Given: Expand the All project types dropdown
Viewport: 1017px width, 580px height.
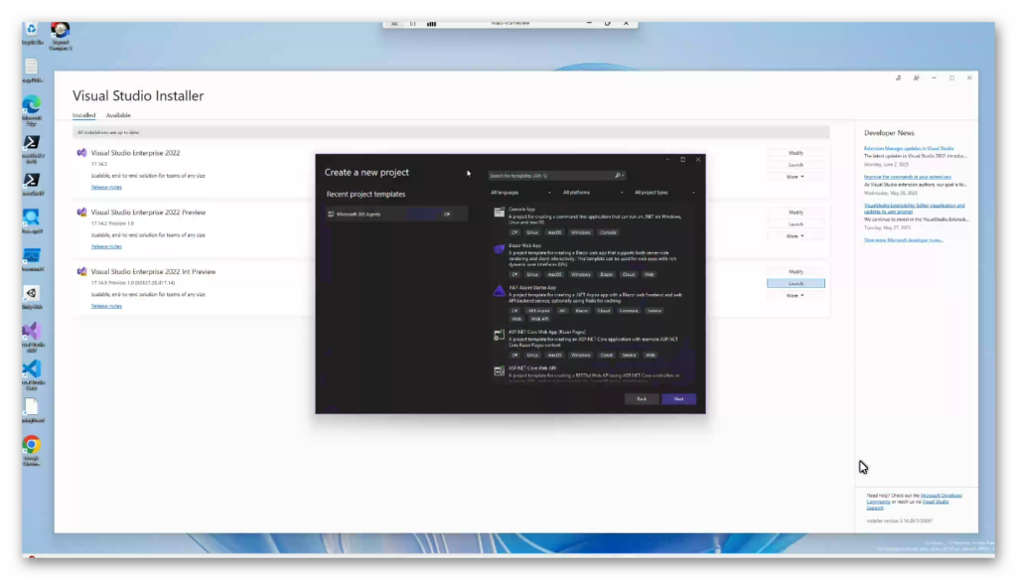Looking at the screenshot, I should [x=664, y=193].
